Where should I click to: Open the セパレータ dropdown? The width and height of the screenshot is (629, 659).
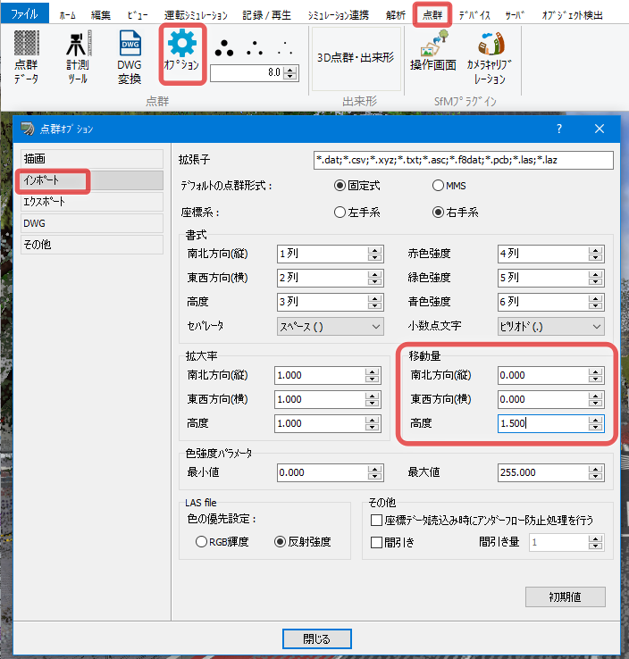pos(330,327)
